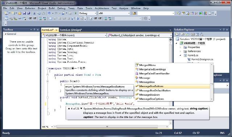
Task: Open the x86 platform dropdown
Action: 129,13
